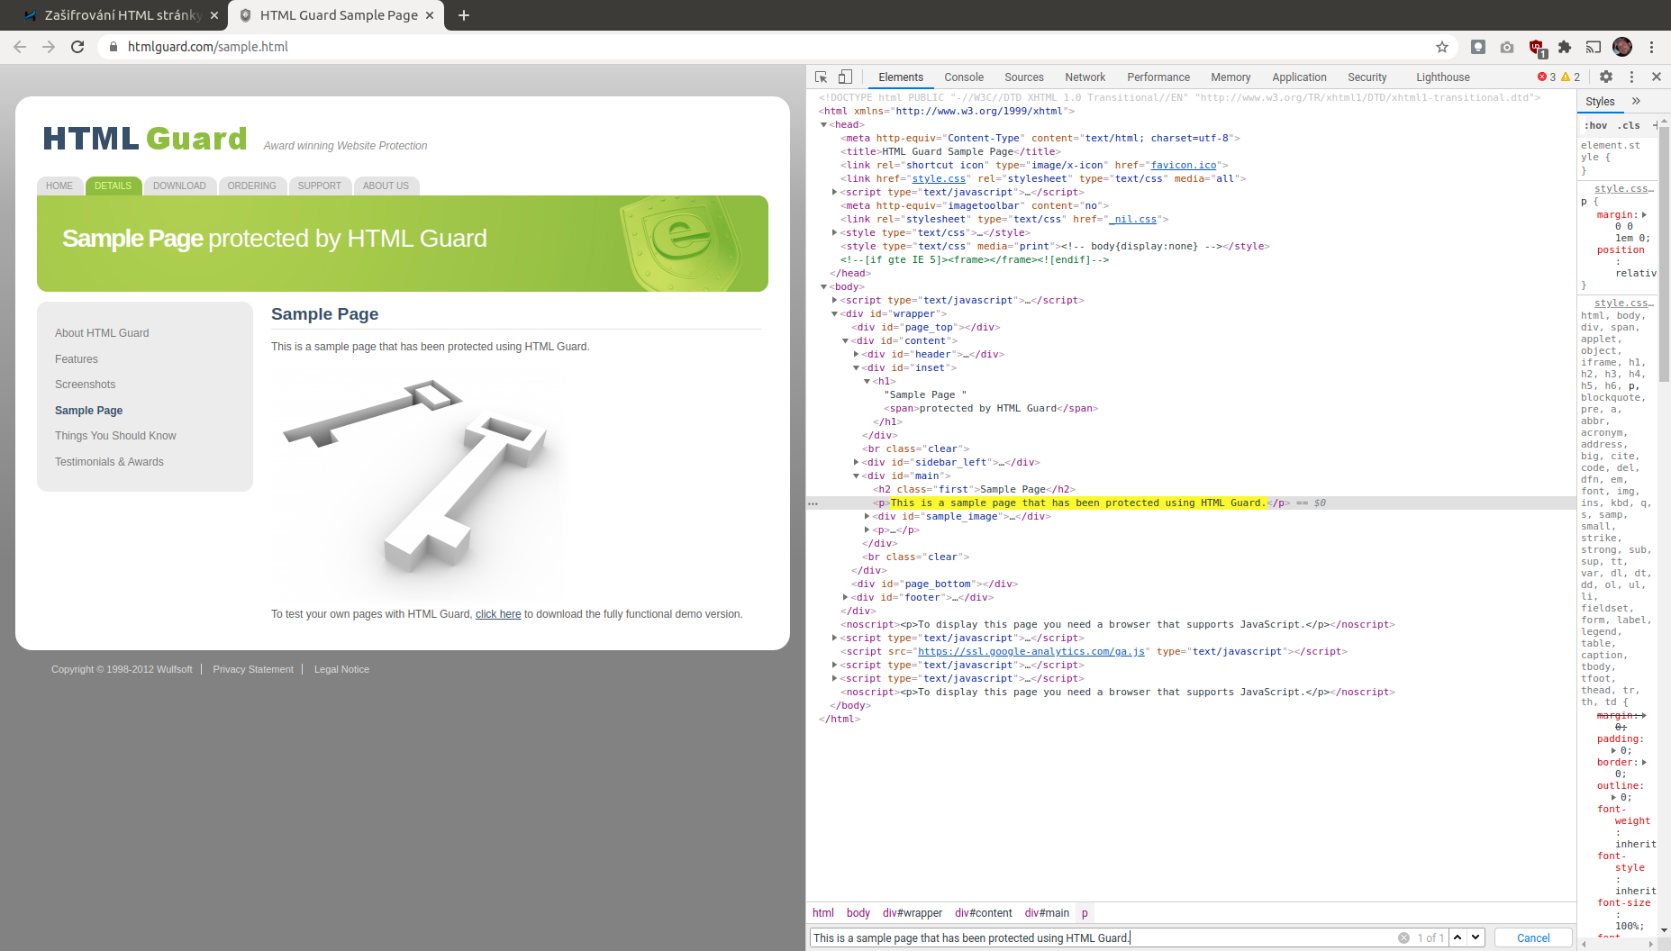
Task: Click the Styles pane vertical scrollbar
Action: [x=1665, y=255]
